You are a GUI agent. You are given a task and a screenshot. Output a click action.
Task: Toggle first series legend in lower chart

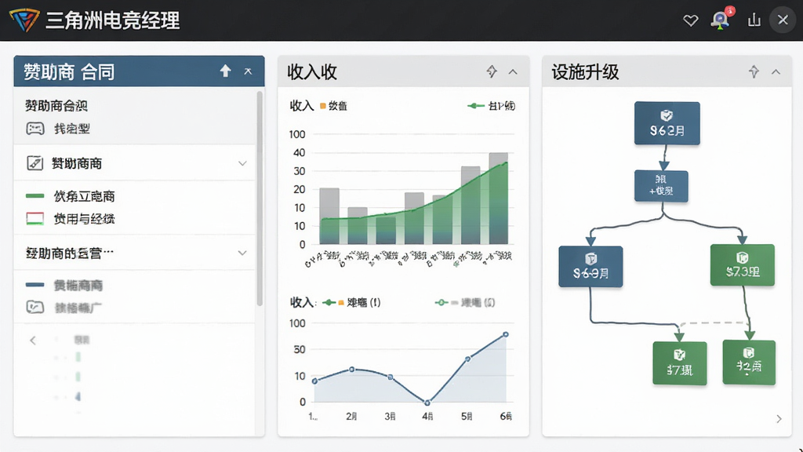click(x=352, y=302)
